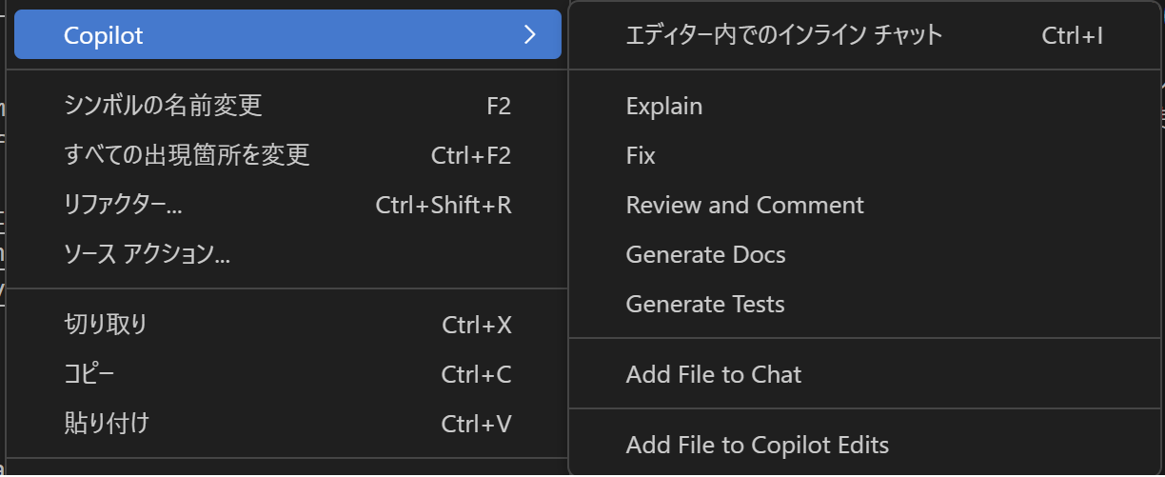Pick Generate Tests from the submenu
Screen dimensions: 1165x477
705,305
